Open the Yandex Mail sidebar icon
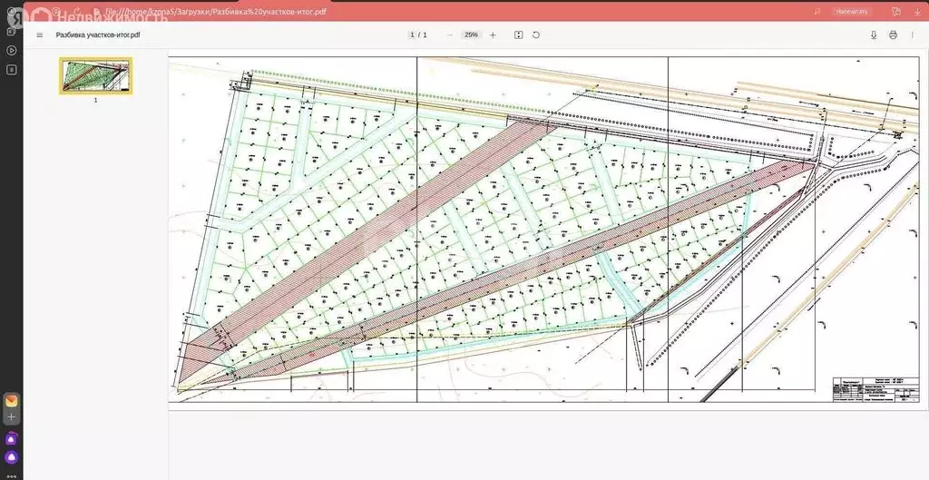This screenshot has width=929, height=480. point(12,400)
